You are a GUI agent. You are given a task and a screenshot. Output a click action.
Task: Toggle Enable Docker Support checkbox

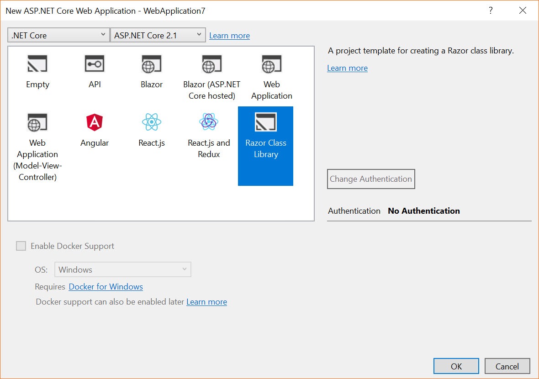pos(21,246)
